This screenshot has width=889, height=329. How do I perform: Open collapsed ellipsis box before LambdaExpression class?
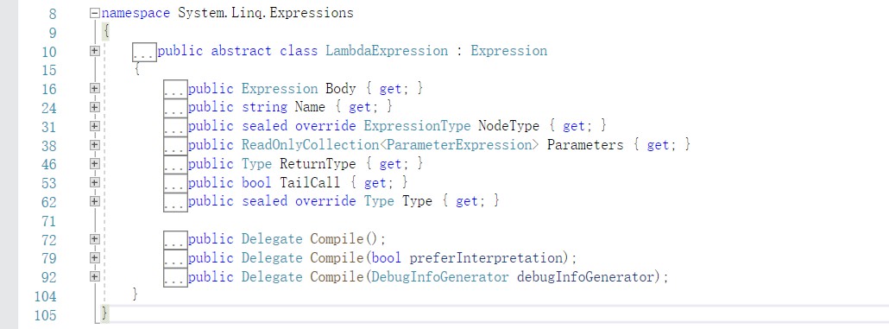[x=145, y=52]
